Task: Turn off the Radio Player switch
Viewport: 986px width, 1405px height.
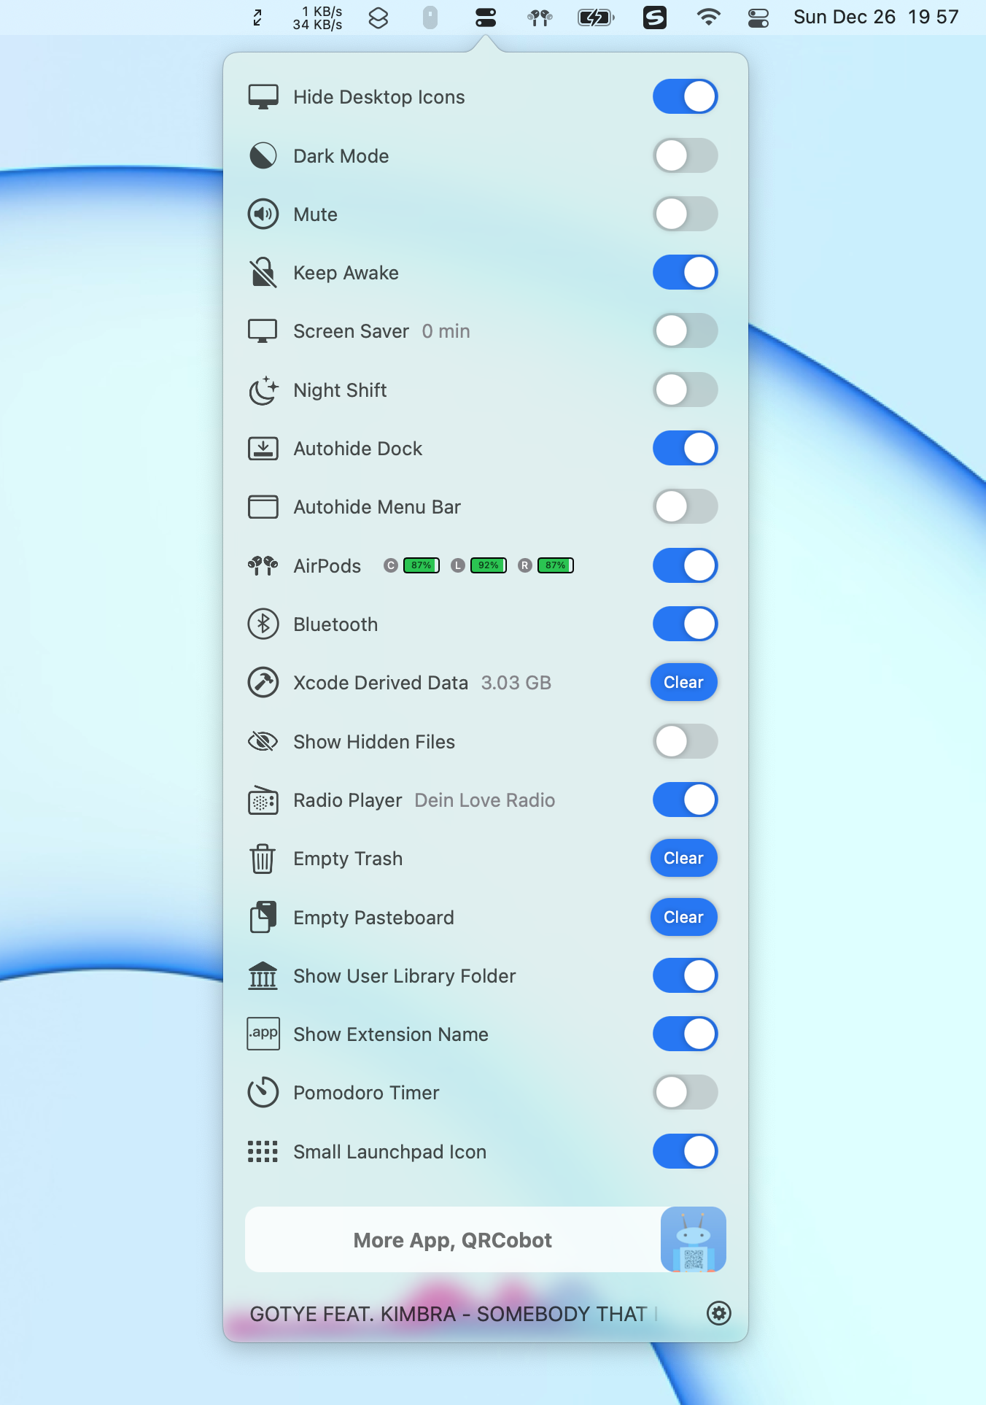Action: pyautogui.click(x=685, y=800)
